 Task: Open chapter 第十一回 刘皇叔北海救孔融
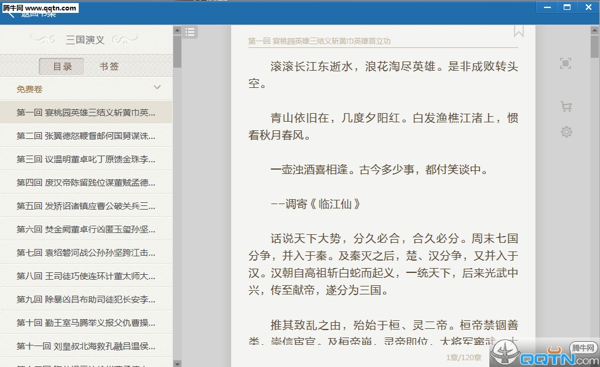tap(86, 346)
